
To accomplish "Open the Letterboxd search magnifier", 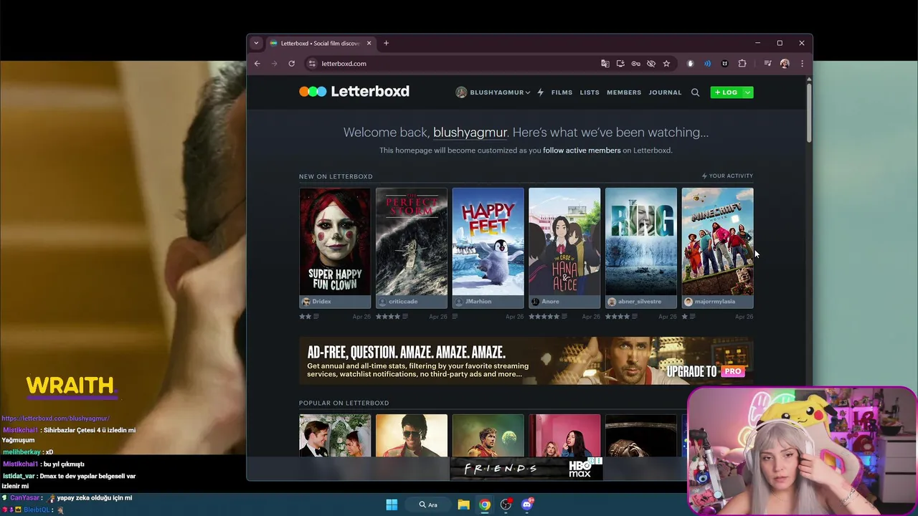I will (695, 92).
